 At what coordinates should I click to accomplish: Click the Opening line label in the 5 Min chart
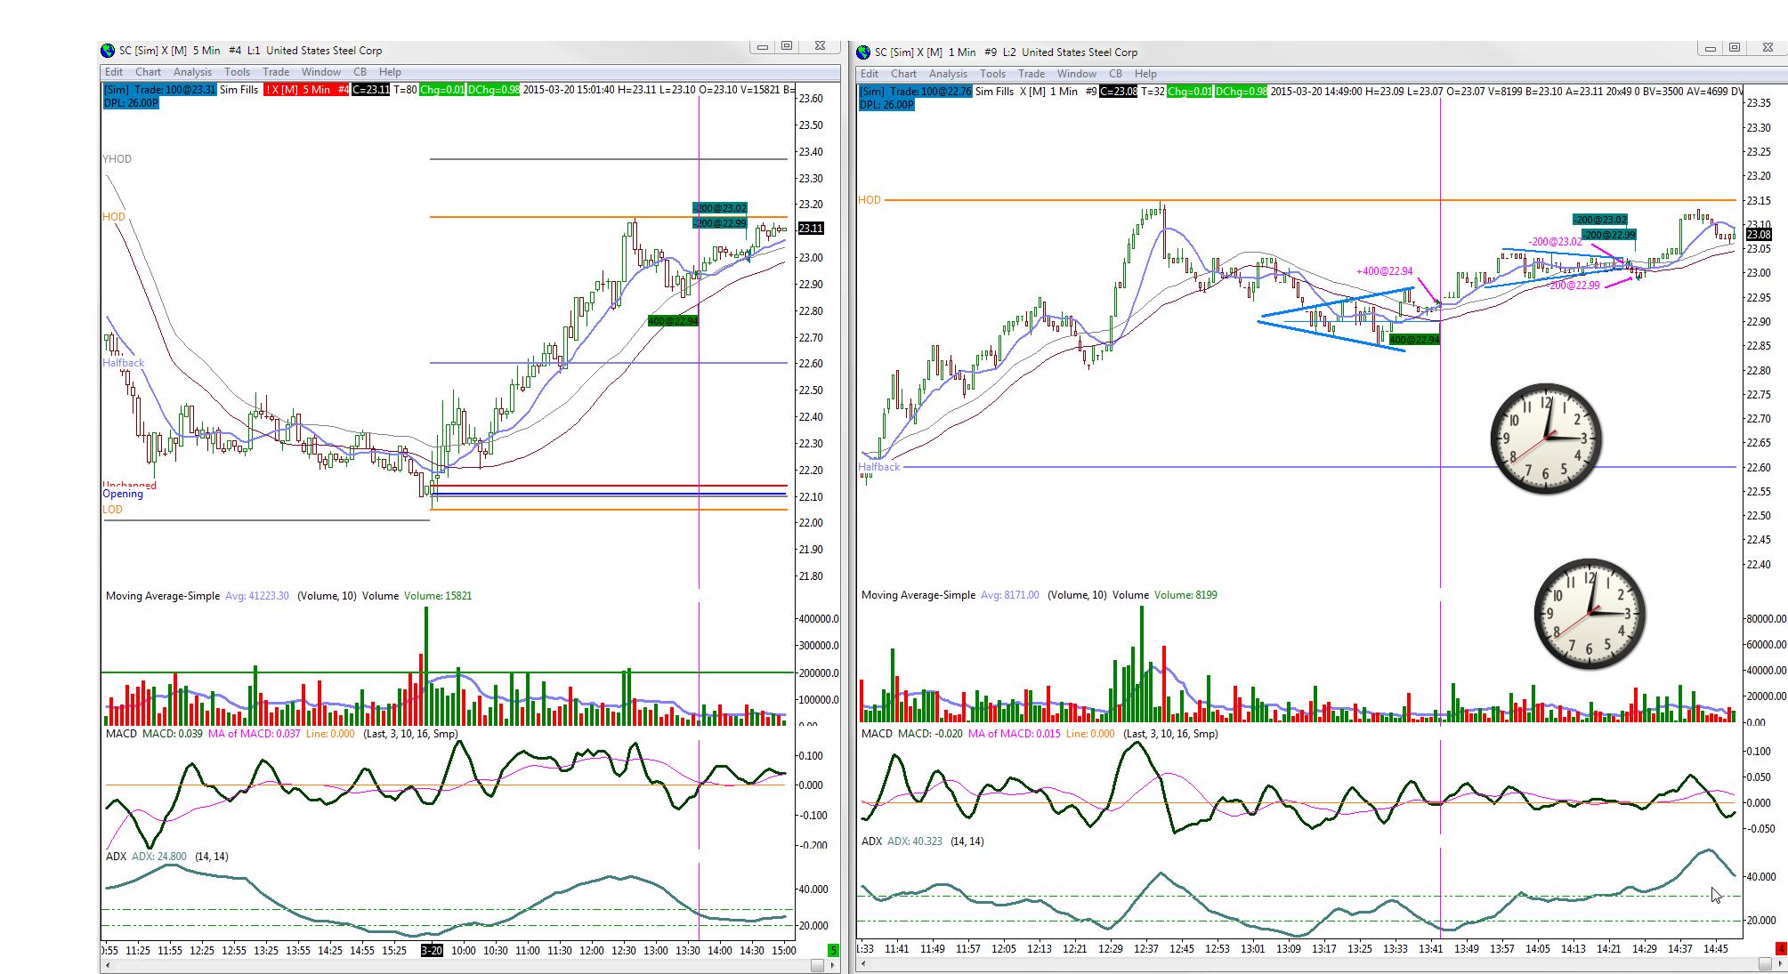pos(123,494)
